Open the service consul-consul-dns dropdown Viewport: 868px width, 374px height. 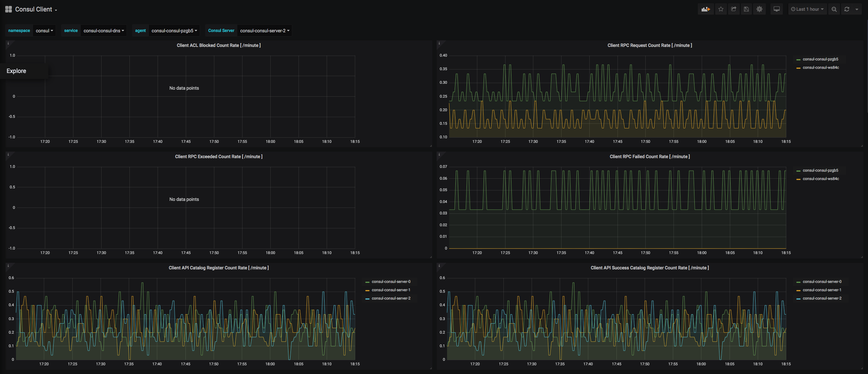(103, 31)
